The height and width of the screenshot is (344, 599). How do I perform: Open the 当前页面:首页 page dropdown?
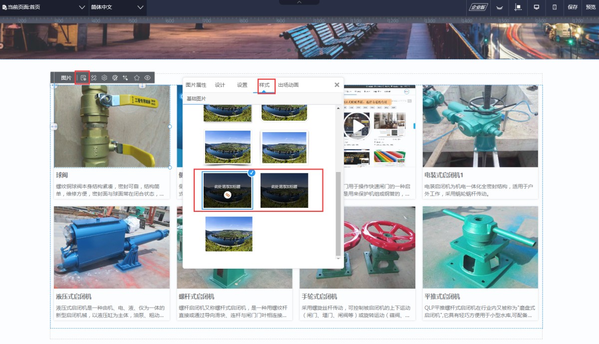pos(43,7)
